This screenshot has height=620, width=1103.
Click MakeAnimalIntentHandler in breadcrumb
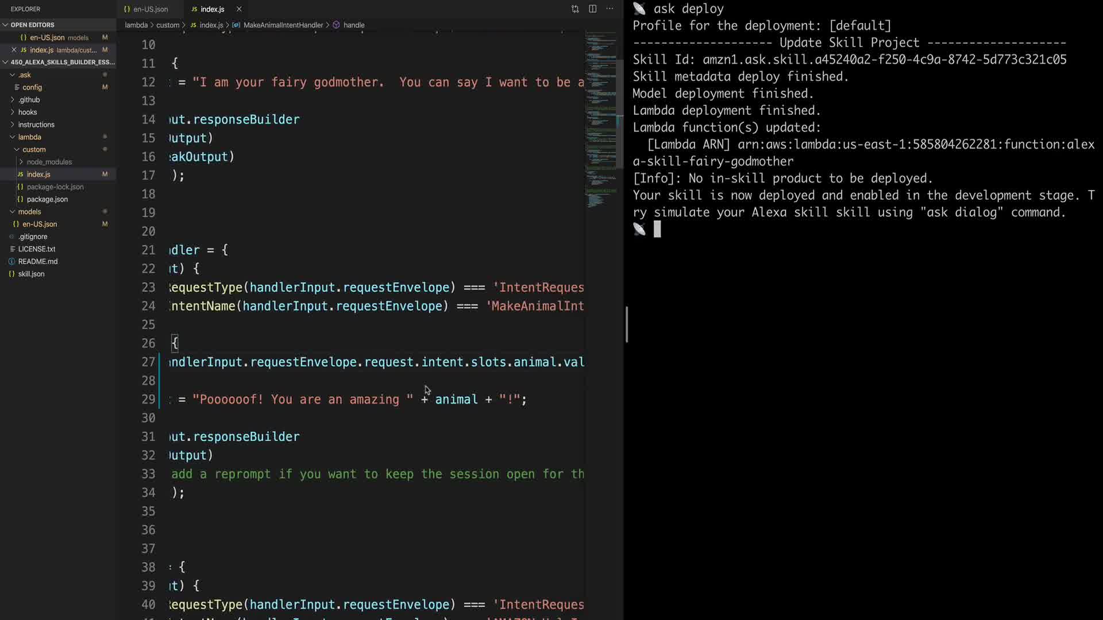(283, 25)
